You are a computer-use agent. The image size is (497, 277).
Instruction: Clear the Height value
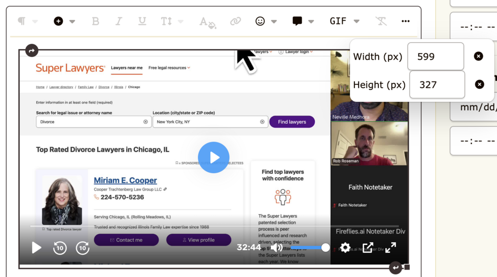[479, 84]
